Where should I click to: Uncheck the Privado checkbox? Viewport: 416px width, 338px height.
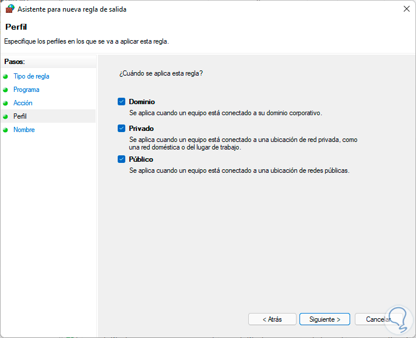coord(121,129)
